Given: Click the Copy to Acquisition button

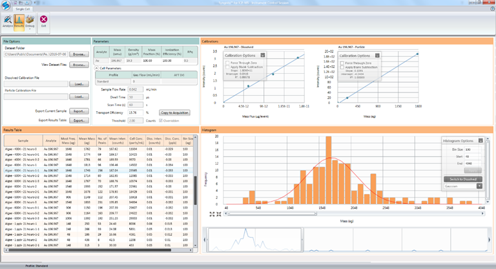Looking at the screenshot, I should (x=174, y=113).
